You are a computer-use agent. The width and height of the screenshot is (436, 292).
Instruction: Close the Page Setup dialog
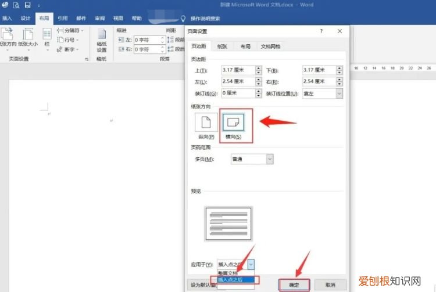340,31
